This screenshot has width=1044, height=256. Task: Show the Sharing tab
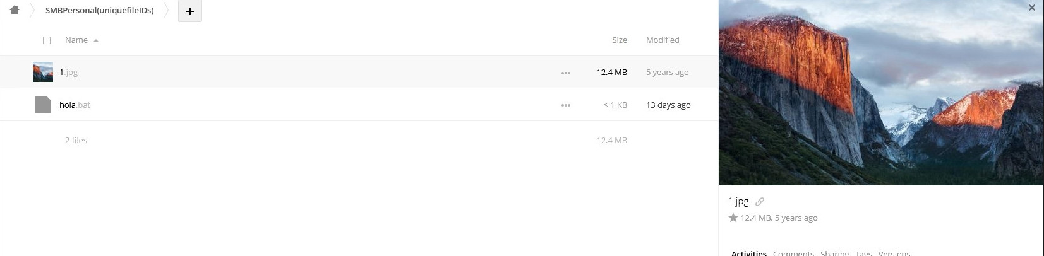pos(834,253)
